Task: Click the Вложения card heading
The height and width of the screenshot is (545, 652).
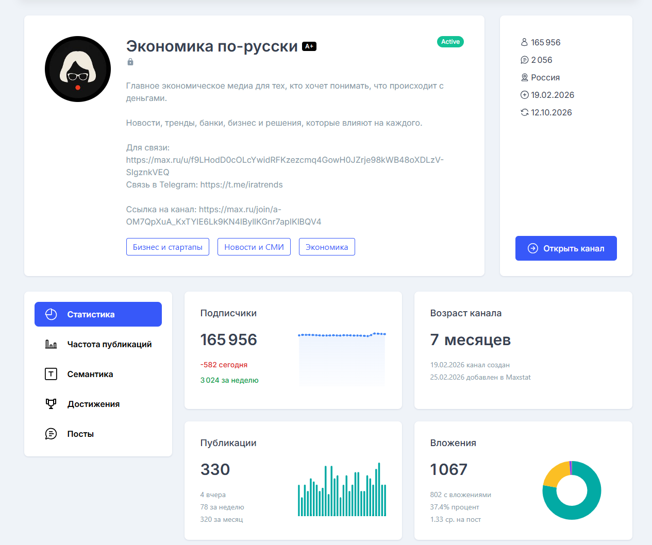Action: pos(453,443)
